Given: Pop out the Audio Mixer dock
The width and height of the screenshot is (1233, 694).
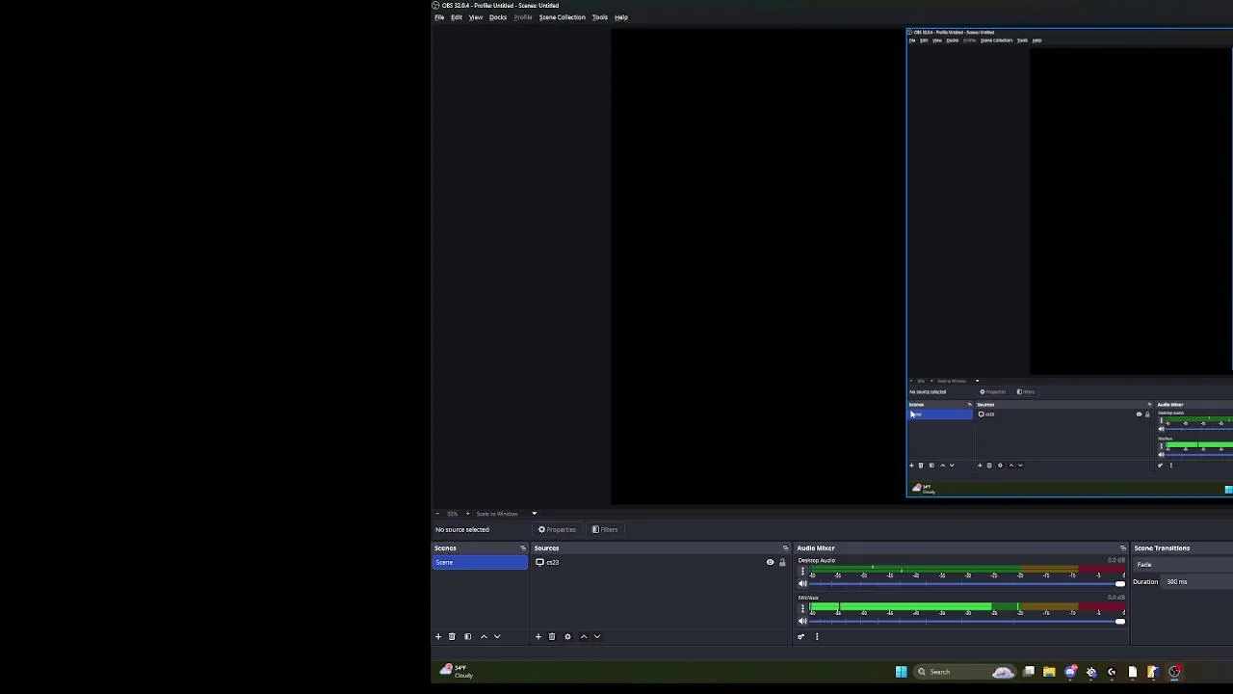Looking at the screenshot, I should click(1122, 548).
